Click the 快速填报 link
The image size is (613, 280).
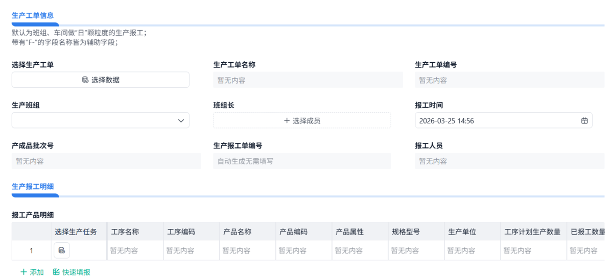77,272
